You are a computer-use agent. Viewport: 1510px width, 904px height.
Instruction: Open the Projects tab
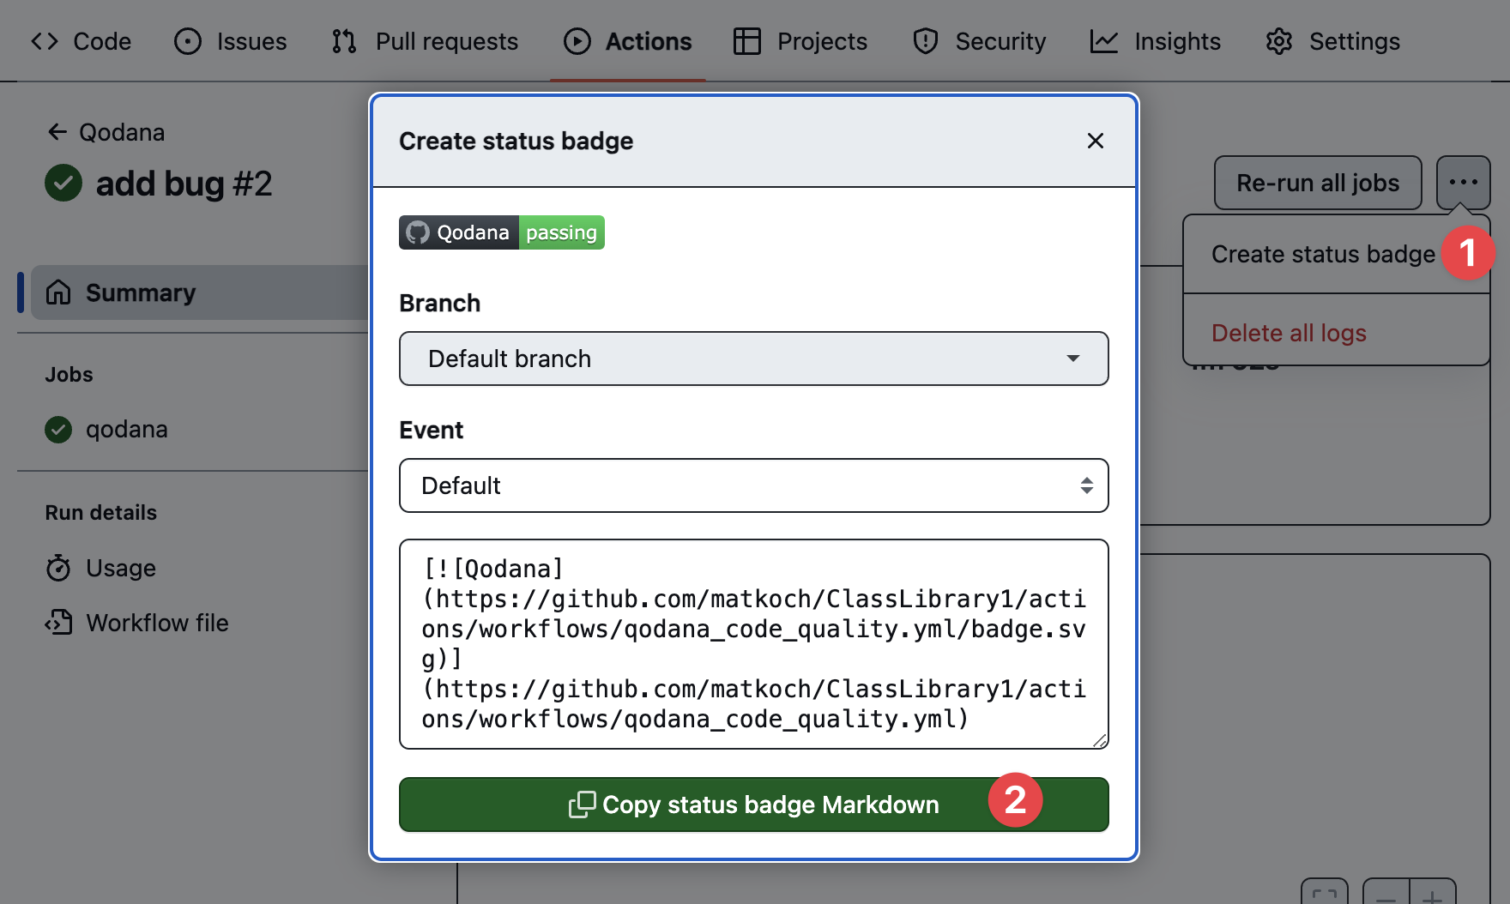click(x=800, y=41)
